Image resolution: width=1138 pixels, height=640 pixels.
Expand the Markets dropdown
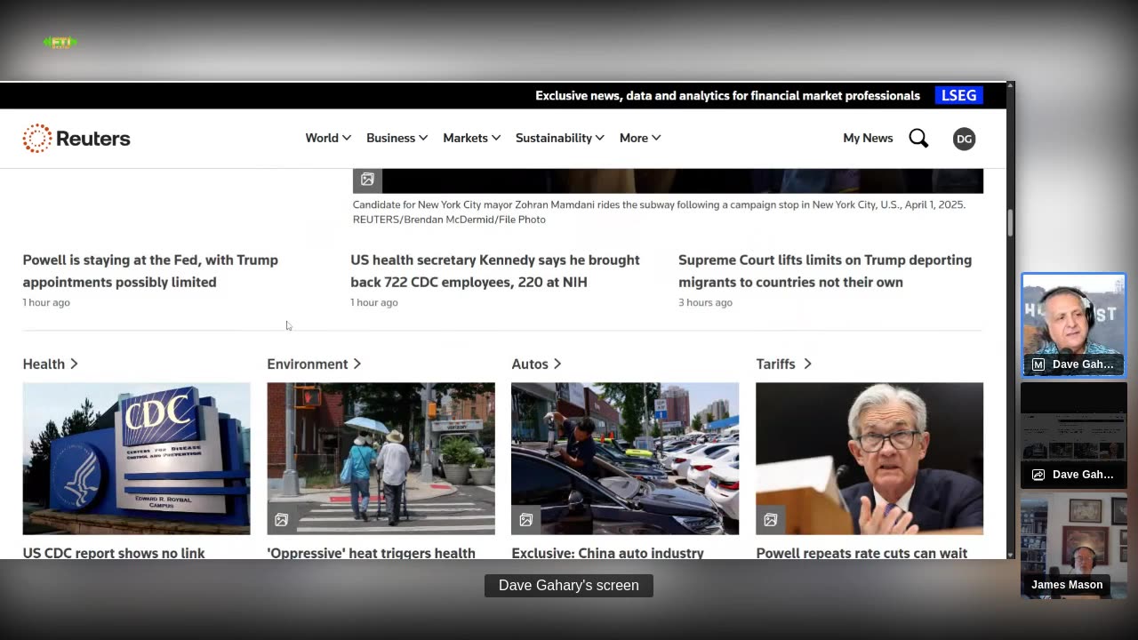(x=471, y=138)
